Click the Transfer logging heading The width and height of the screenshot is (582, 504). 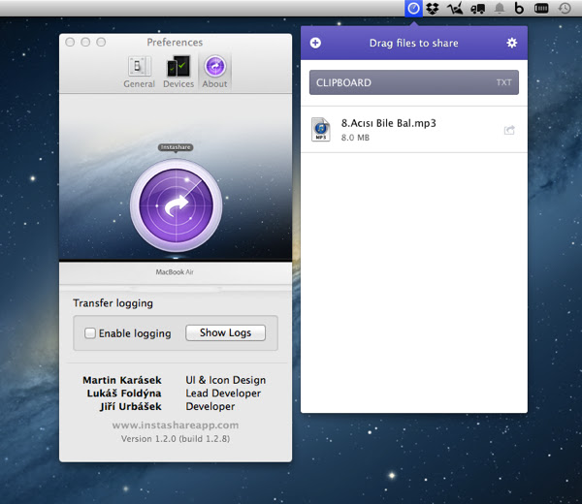point(113,303)
